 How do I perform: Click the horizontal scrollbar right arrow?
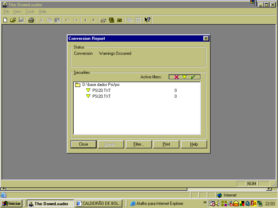point(269,189)
